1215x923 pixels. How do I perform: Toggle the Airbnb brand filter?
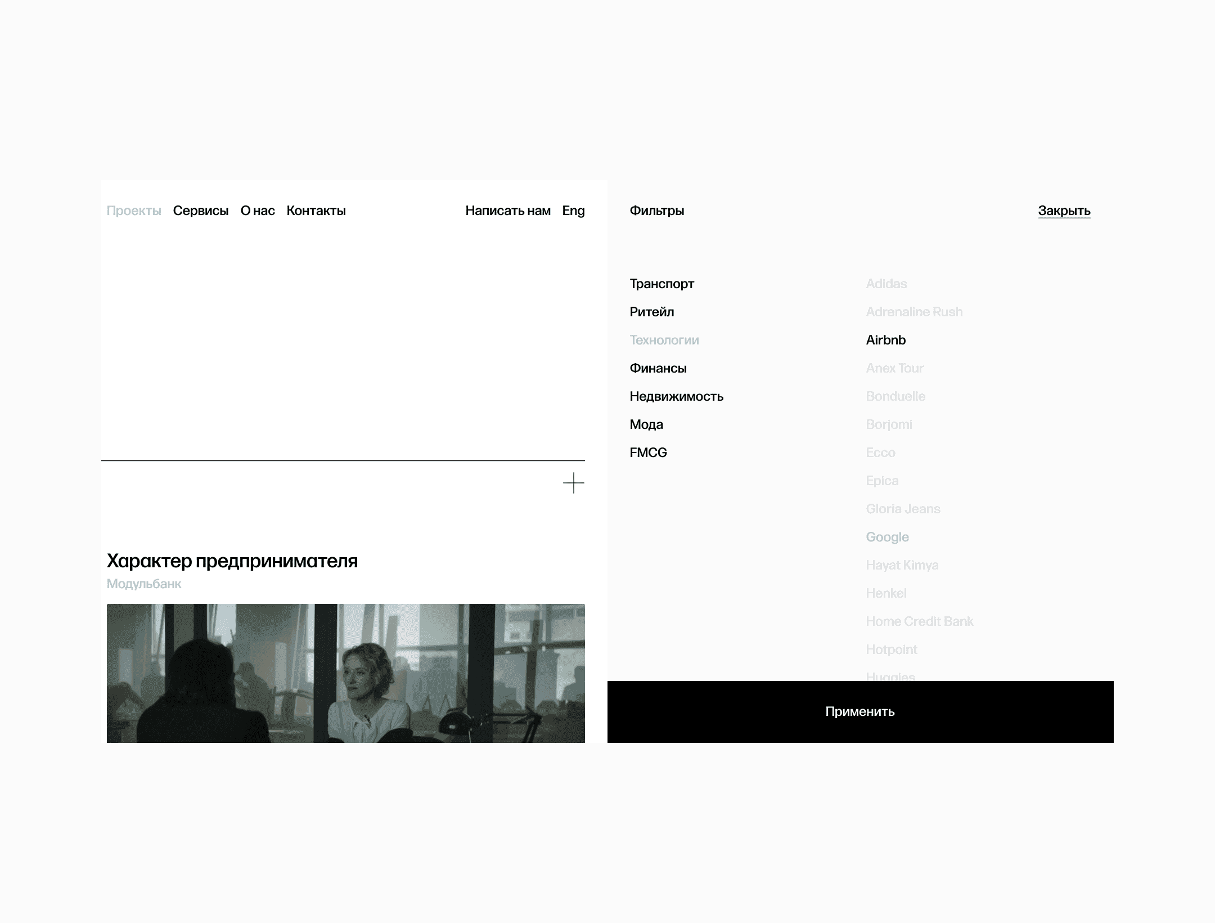[x=886, y=340]
